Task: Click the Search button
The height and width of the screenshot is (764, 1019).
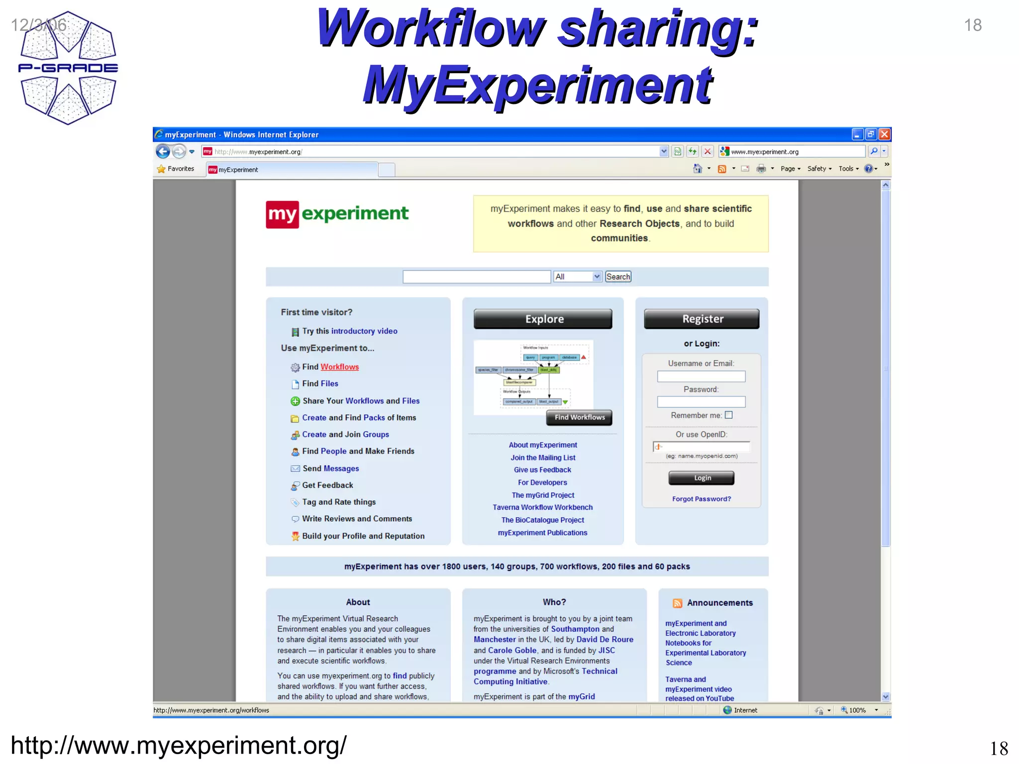Action: tap(618, 277)
